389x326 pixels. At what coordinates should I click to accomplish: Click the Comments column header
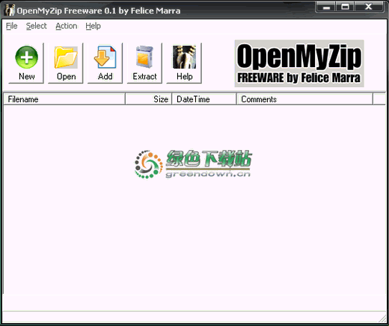pyautogui.click(x=304, y=99)
